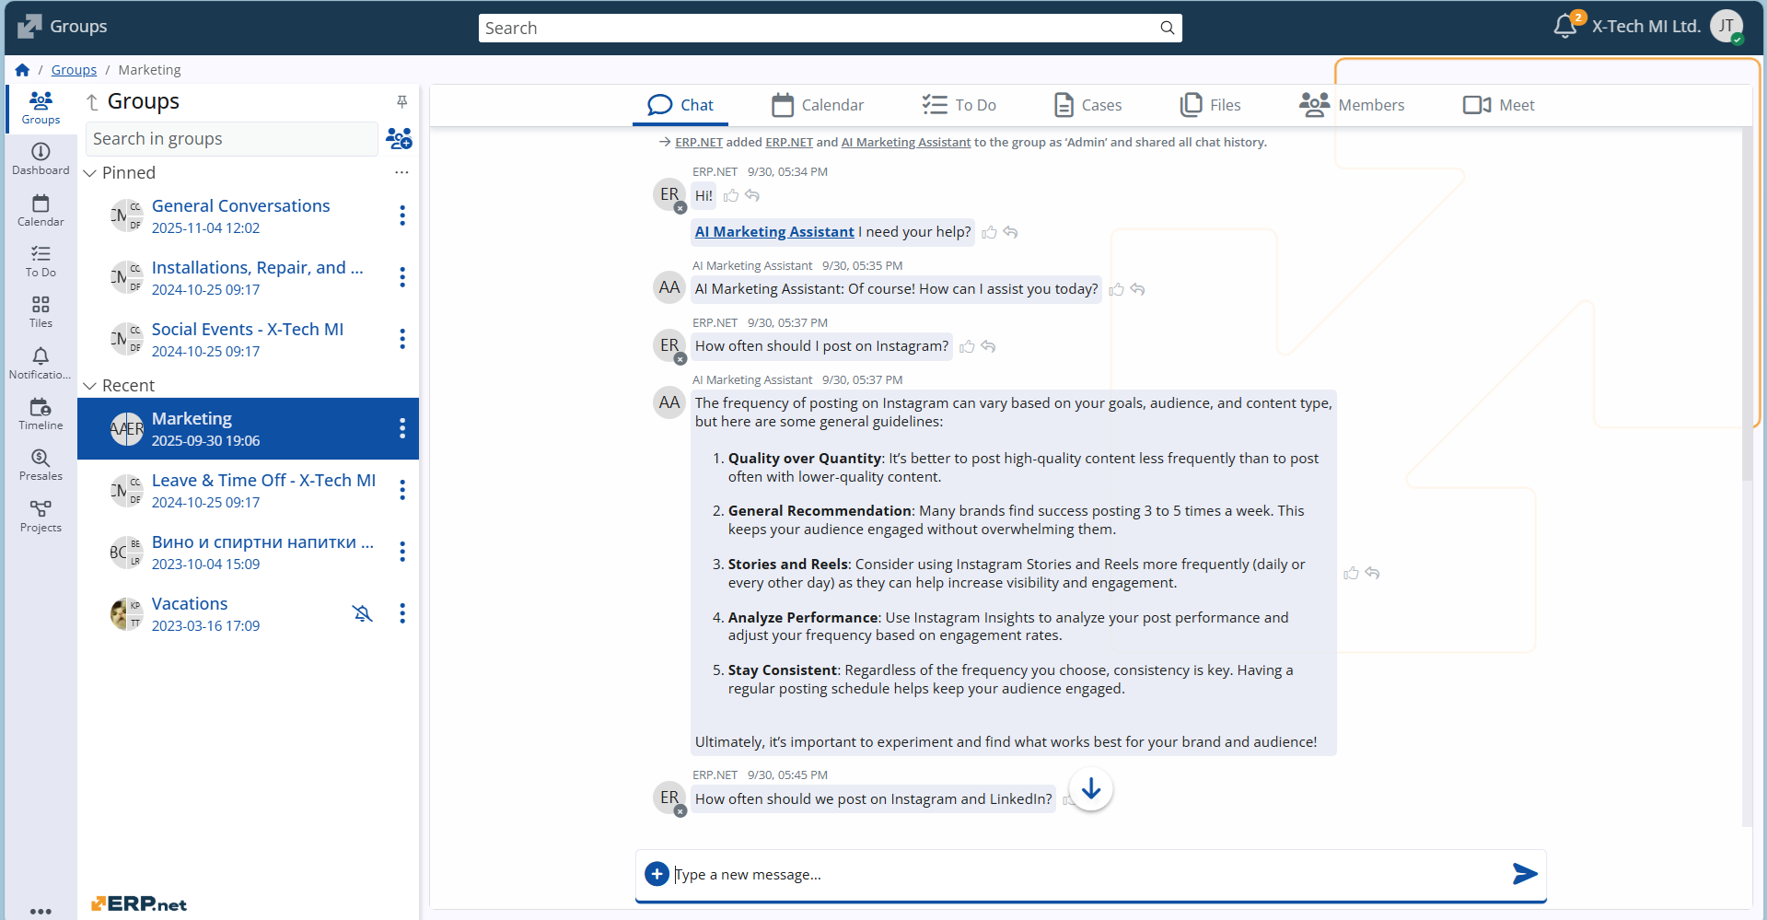Open Timeline from the left sidebar

(41, 413)
